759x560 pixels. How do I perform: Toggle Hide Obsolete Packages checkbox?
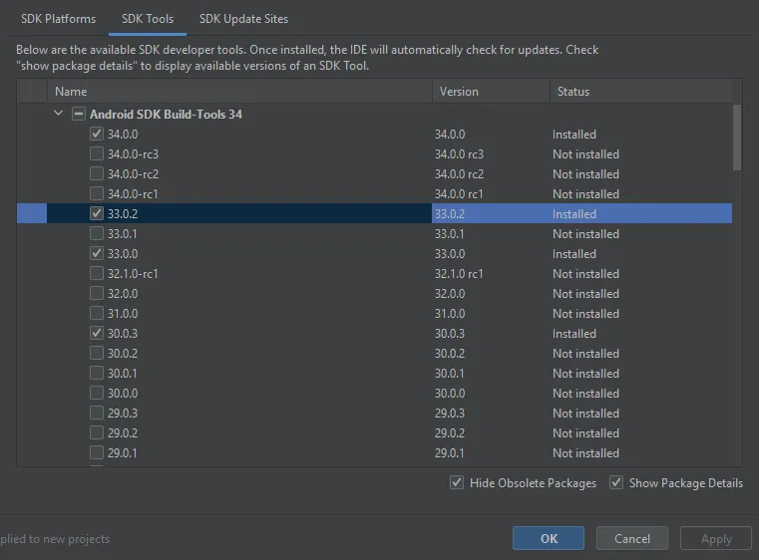pos(457,482)
